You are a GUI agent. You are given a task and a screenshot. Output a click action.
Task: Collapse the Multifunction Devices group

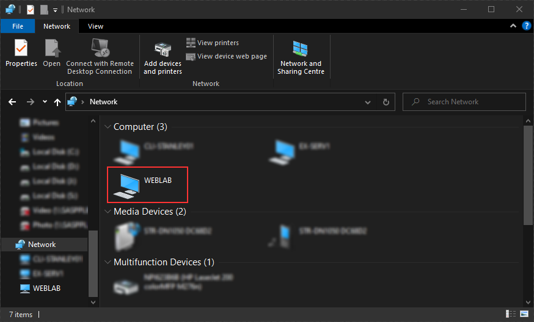(108, 262)
